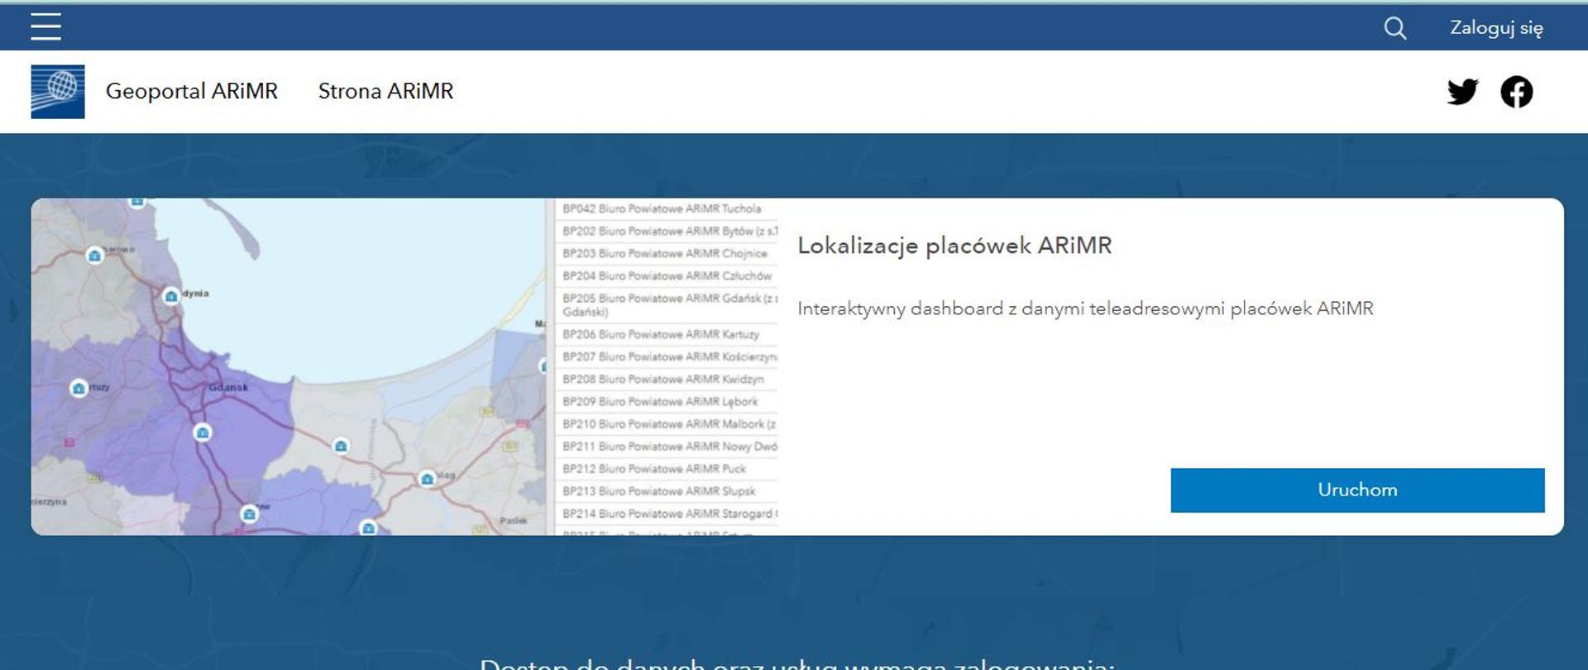
Task: Open the hamburger navigation menu
Action: pos(45,26)
